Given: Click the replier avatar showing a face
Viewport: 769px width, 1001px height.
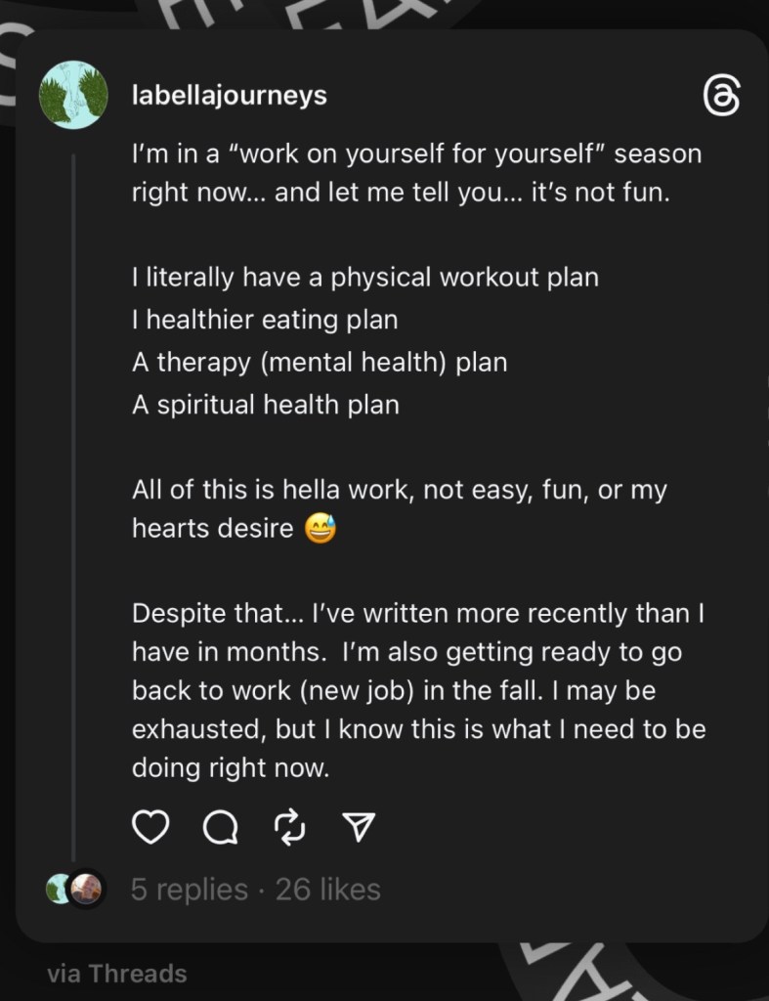Looking at the screenshot, I should pyautogui.click(x=86, y=890).
